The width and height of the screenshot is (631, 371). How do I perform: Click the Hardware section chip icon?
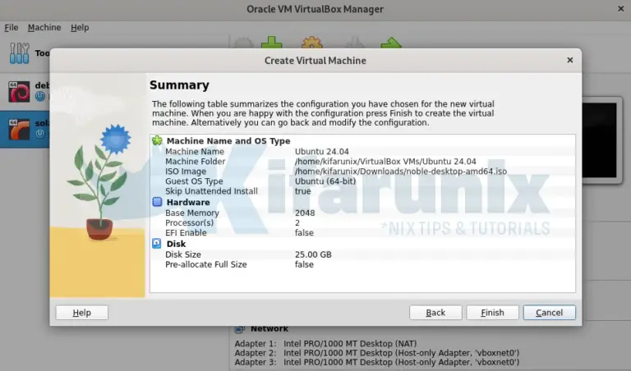click(x=157, y=202)
